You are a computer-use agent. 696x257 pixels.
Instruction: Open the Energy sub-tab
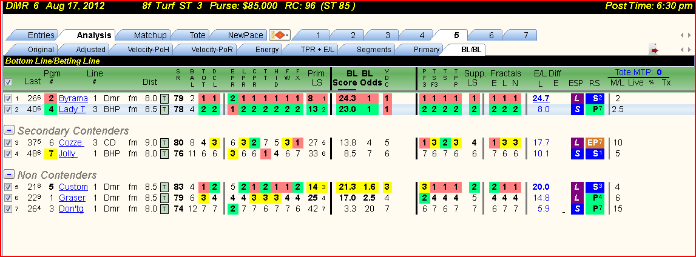(267, 50)
